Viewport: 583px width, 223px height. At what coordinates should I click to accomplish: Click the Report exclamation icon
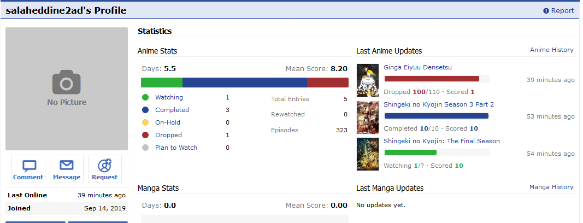[x=546, y=11]
